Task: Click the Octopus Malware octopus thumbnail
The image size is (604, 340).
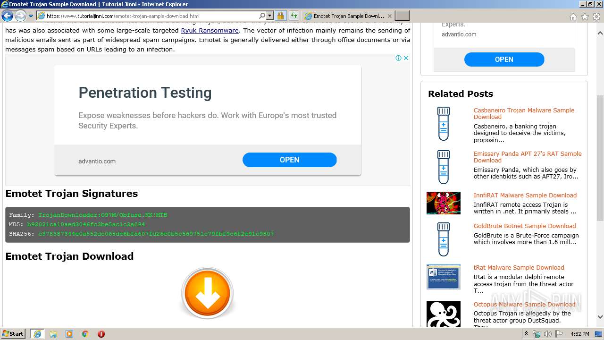Action: pos(444,314)
